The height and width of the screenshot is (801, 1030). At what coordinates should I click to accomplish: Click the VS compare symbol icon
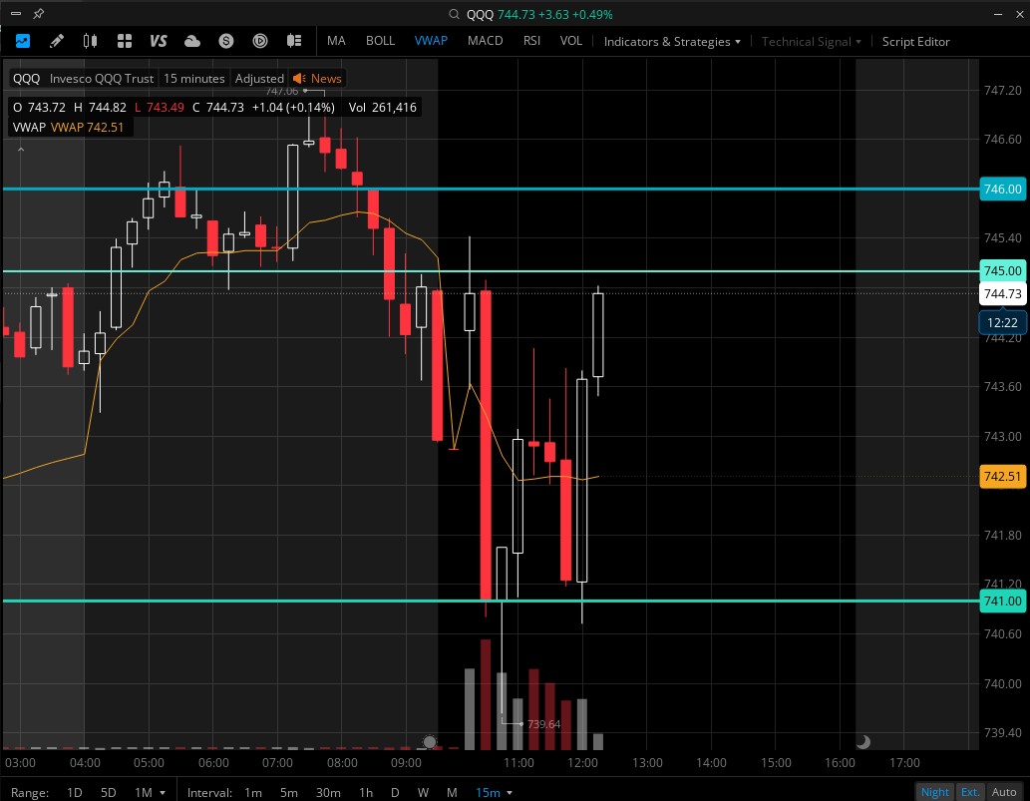159,41
